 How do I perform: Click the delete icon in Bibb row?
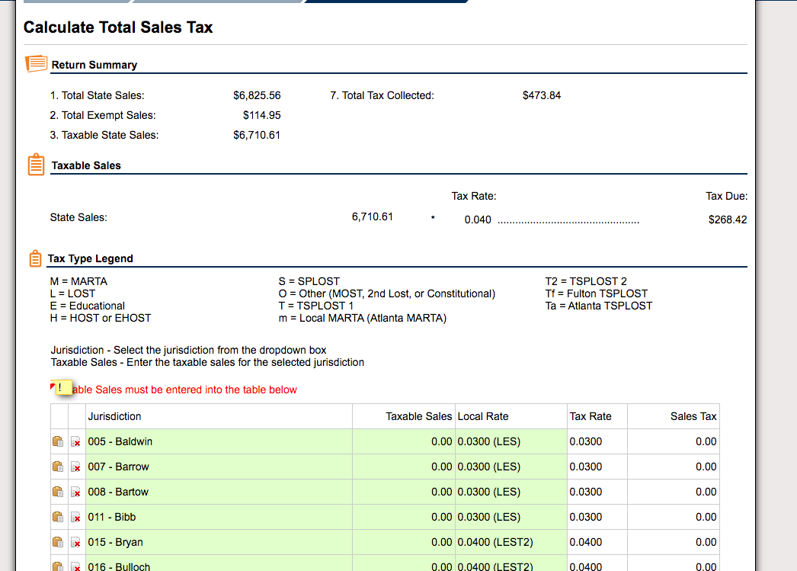(75, 517)
